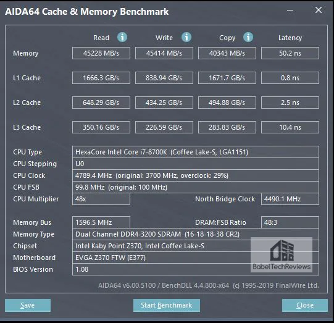
Task: Click the AIDA64 Cache & Memory Benchmark title
Action: point(86,12)
